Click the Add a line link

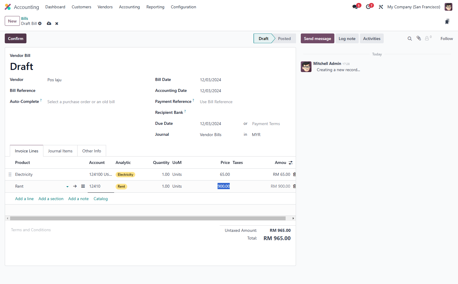[24, 199]
